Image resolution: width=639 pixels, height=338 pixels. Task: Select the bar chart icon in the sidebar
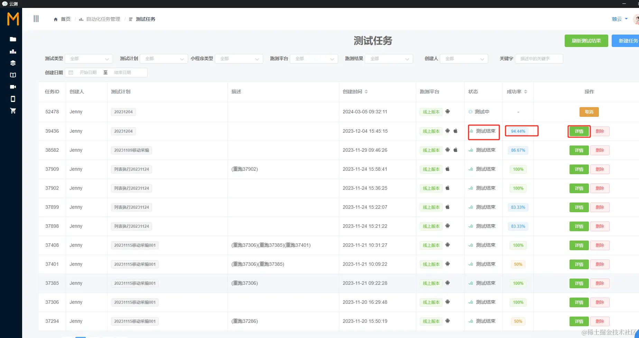tap(13, 51)
